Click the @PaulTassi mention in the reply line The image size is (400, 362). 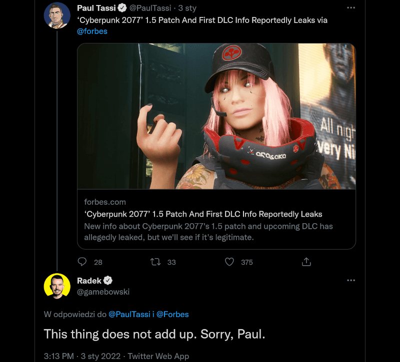click(x=129, y=315)
